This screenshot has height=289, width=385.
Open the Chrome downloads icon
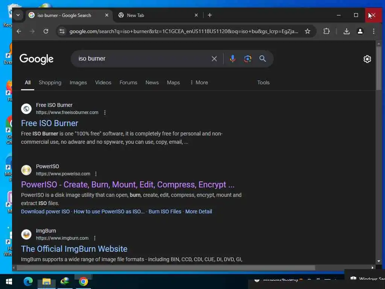[x=346, y=31]
